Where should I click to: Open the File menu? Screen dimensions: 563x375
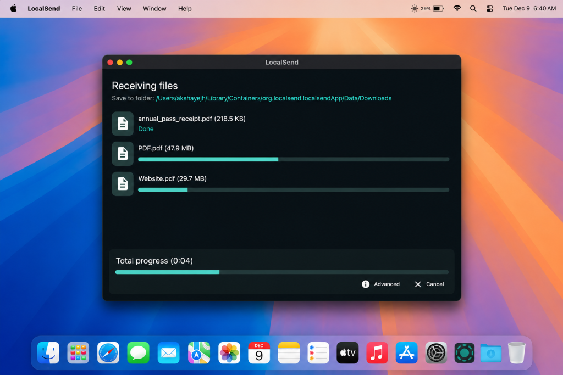click(x=76, y=8)
